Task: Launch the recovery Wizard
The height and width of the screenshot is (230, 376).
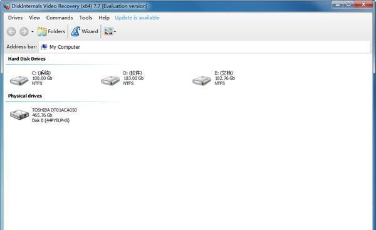Action: tap(85, 31)
